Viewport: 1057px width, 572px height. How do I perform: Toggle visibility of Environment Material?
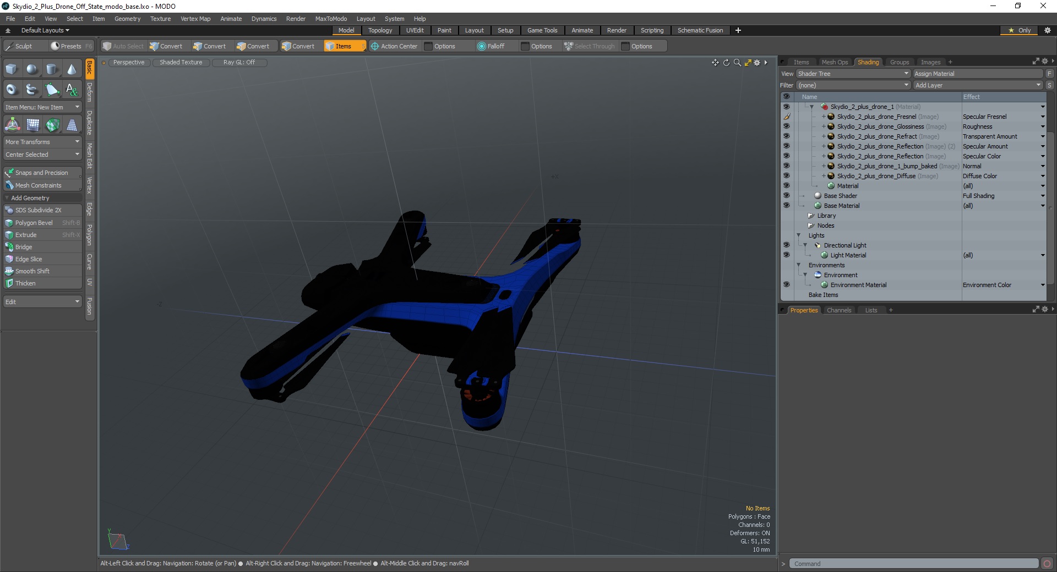click(x=786, y=285)
